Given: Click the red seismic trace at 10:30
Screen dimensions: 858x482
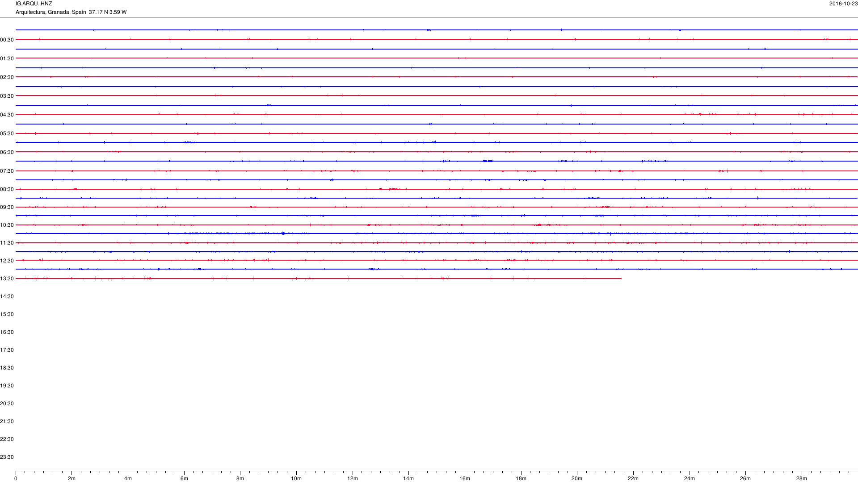Looking at the screenshot, I should click(x=437, y=225).
